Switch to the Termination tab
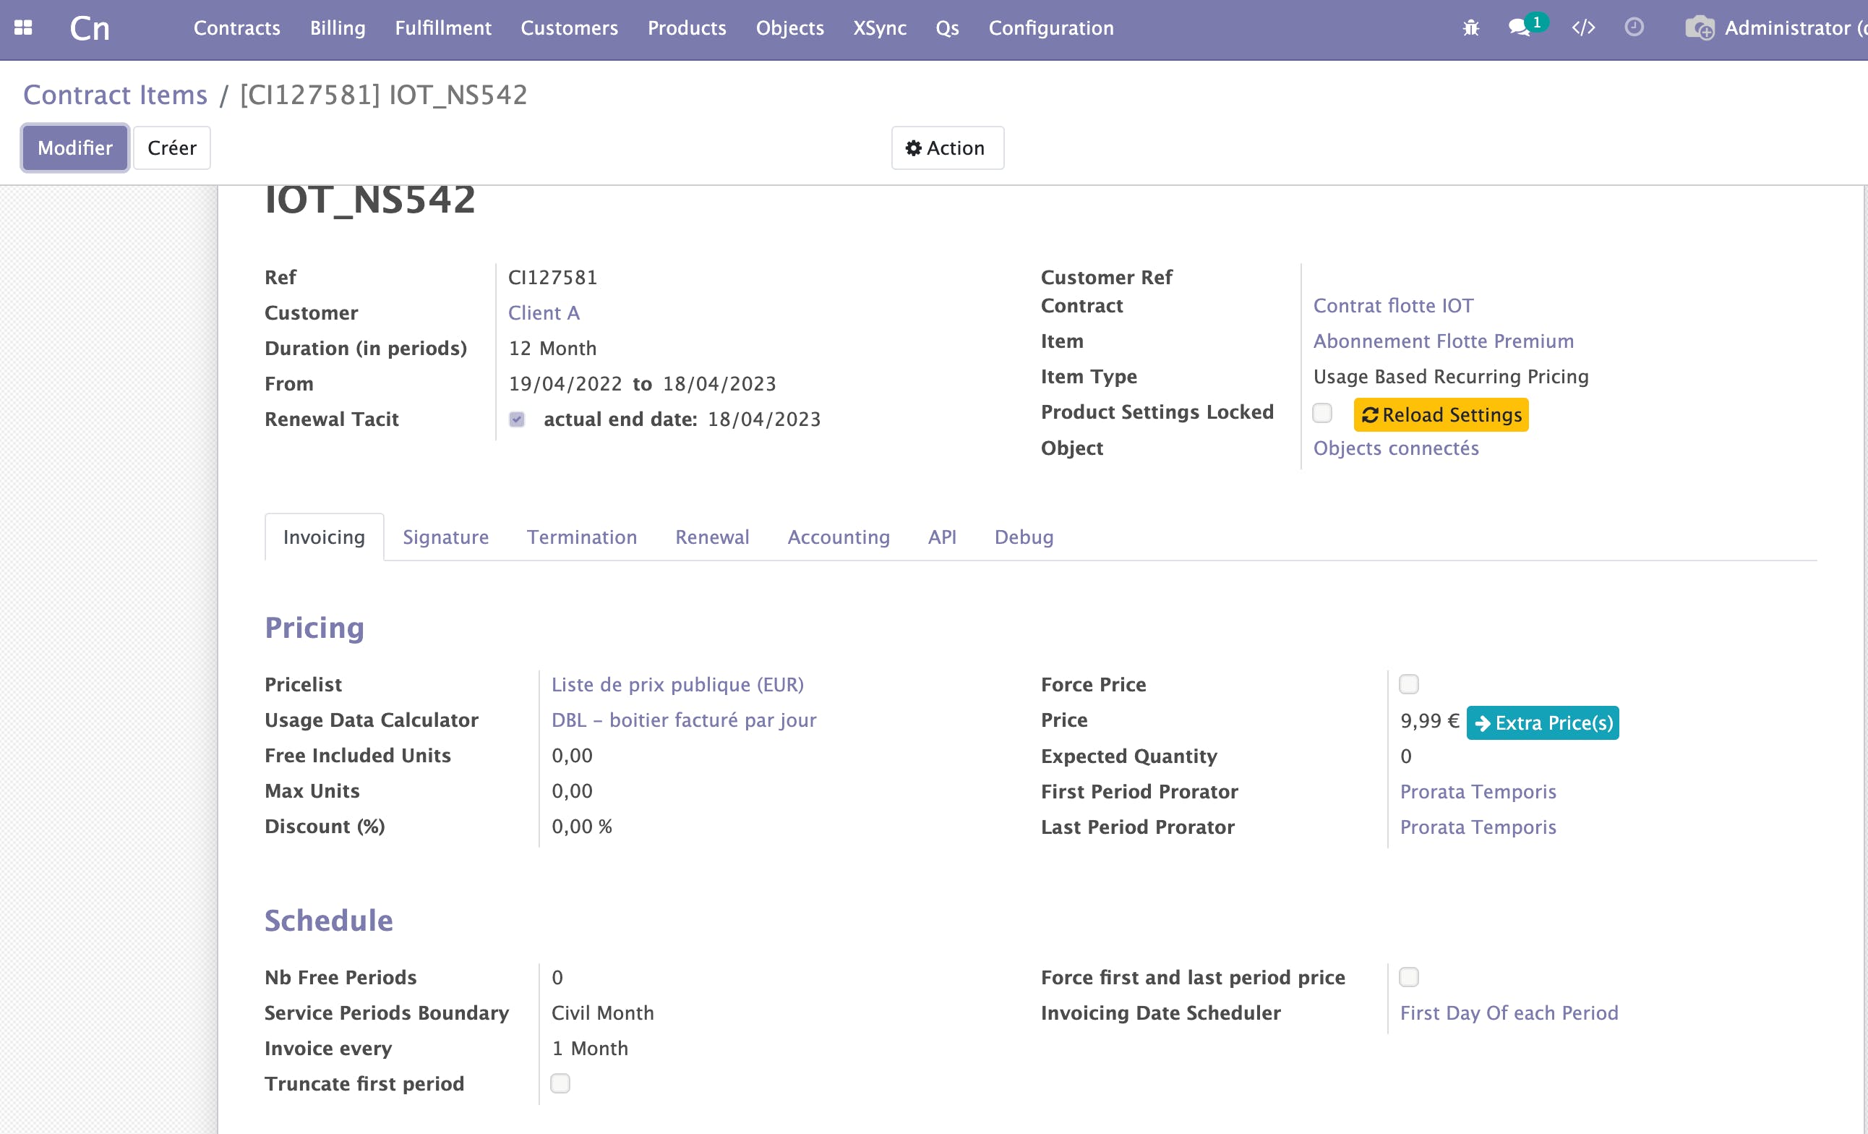1868x1134 pixels. tap(581, 537)
